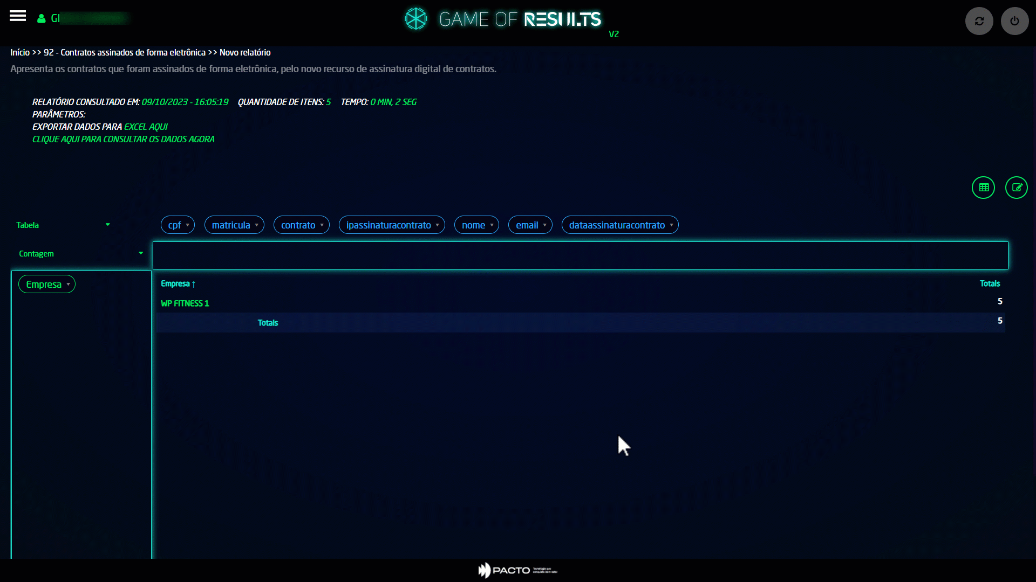Click the empty column drop area
Image resolution: width=1036 pixels, height=582 pixels.
580,255
